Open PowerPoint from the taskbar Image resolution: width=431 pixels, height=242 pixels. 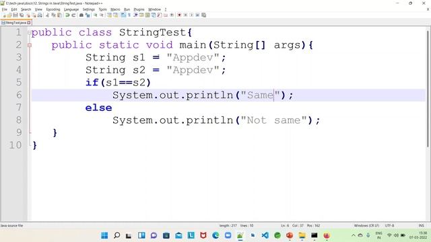pos(290,235)
